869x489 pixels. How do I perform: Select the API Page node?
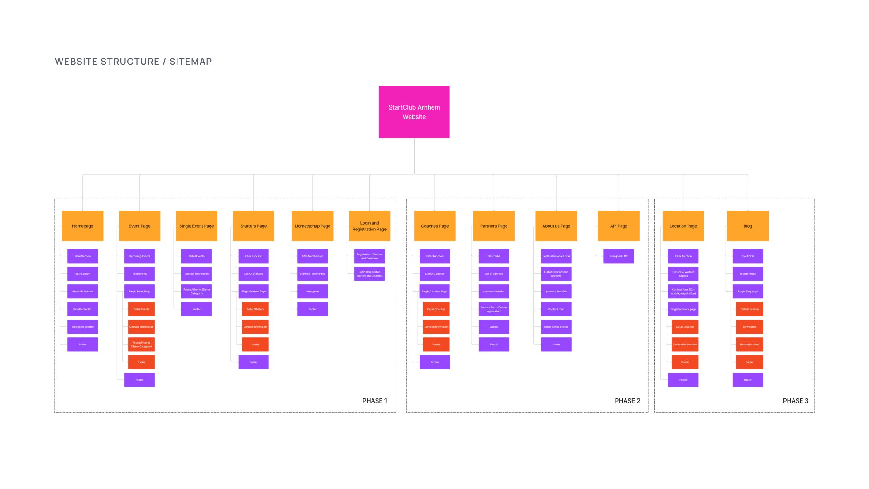619,226
